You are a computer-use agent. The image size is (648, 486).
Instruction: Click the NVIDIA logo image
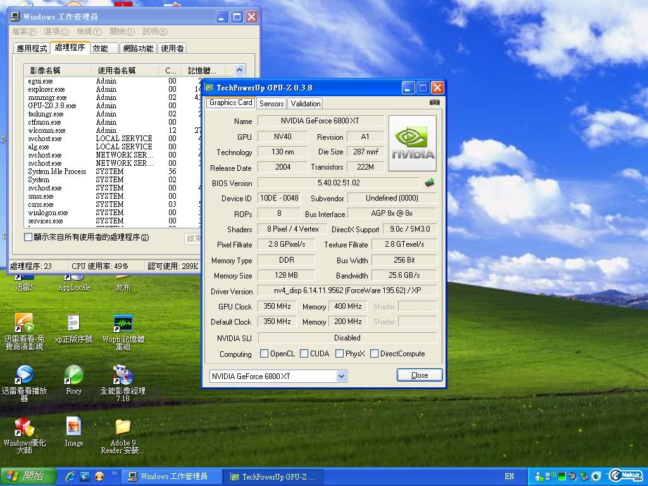[412, 143]
